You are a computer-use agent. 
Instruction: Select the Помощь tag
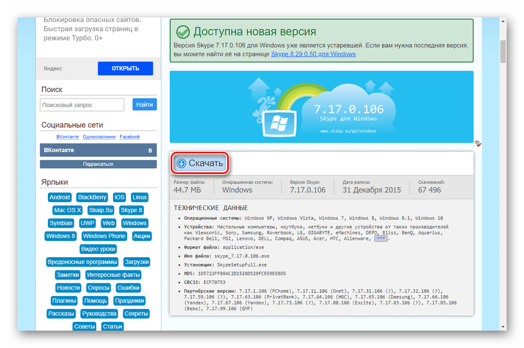96,301
